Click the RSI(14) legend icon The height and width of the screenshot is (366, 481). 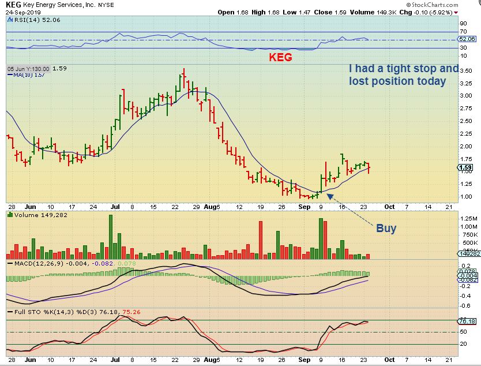pos(9,20)
